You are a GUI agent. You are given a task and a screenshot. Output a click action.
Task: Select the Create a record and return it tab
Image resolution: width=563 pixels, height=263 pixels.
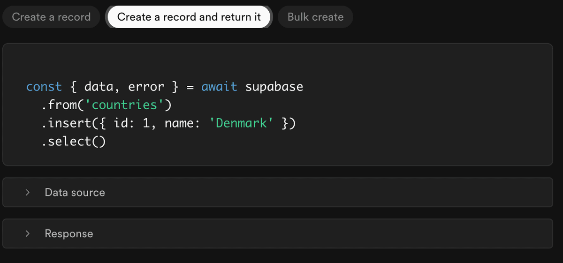click(189, 17)
